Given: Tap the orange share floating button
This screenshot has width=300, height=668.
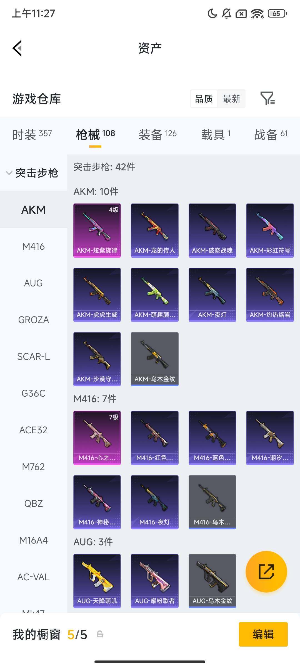Looking at the screenshot, I should [266, 571].
